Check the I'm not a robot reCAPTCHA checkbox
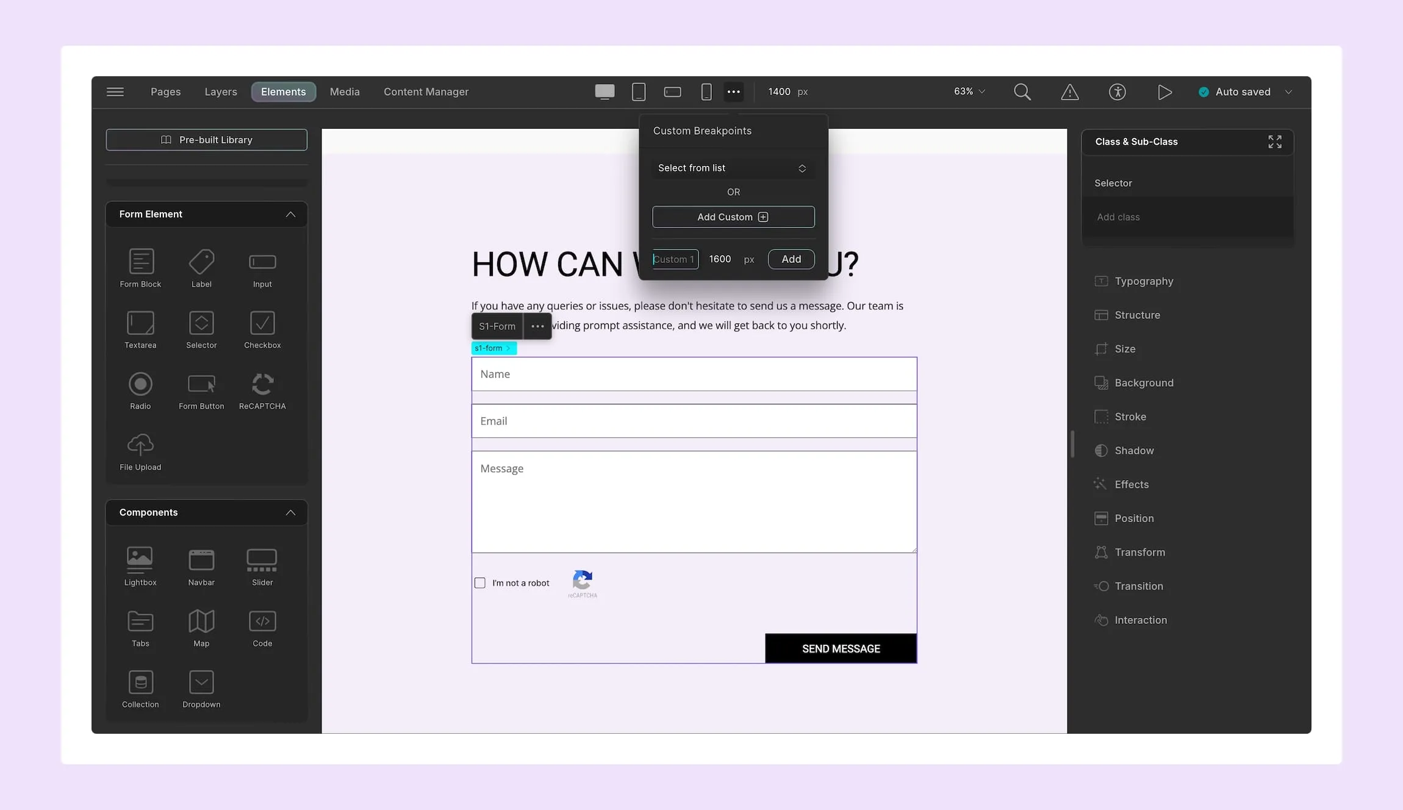Image resolution: width=1403 pixels, height=810 pixels. tap(480, 583)
